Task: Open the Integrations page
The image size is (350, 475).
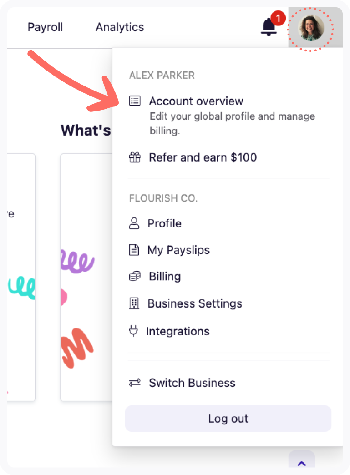Action: click(178, 331)
